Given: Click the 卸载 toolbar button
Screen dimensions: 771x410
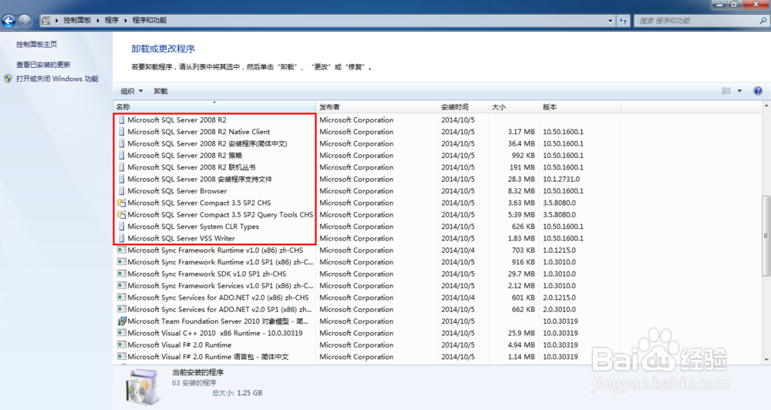Looking at the screenshot, I should 160,91.
